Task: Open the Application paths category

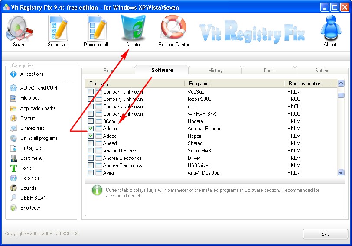Action: 33,108
